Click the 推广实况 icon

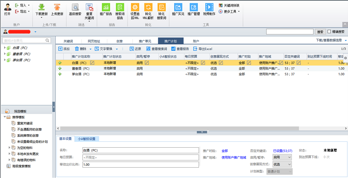click(178, 7)
